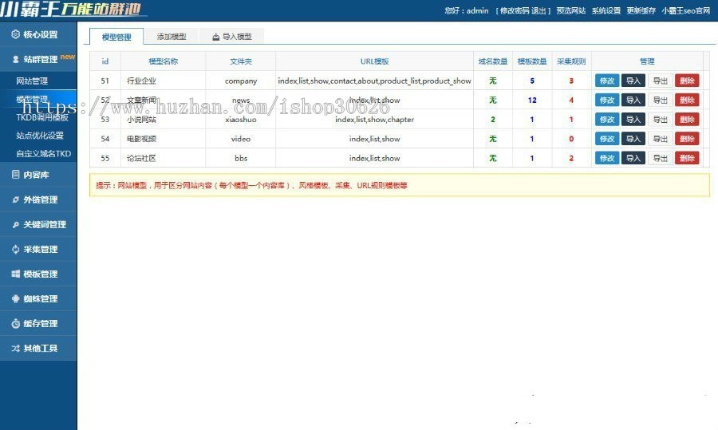
Task: Select 站点优化设置 in the sidebar submenu
Action: pyautogui.click(x=40, y=135)
